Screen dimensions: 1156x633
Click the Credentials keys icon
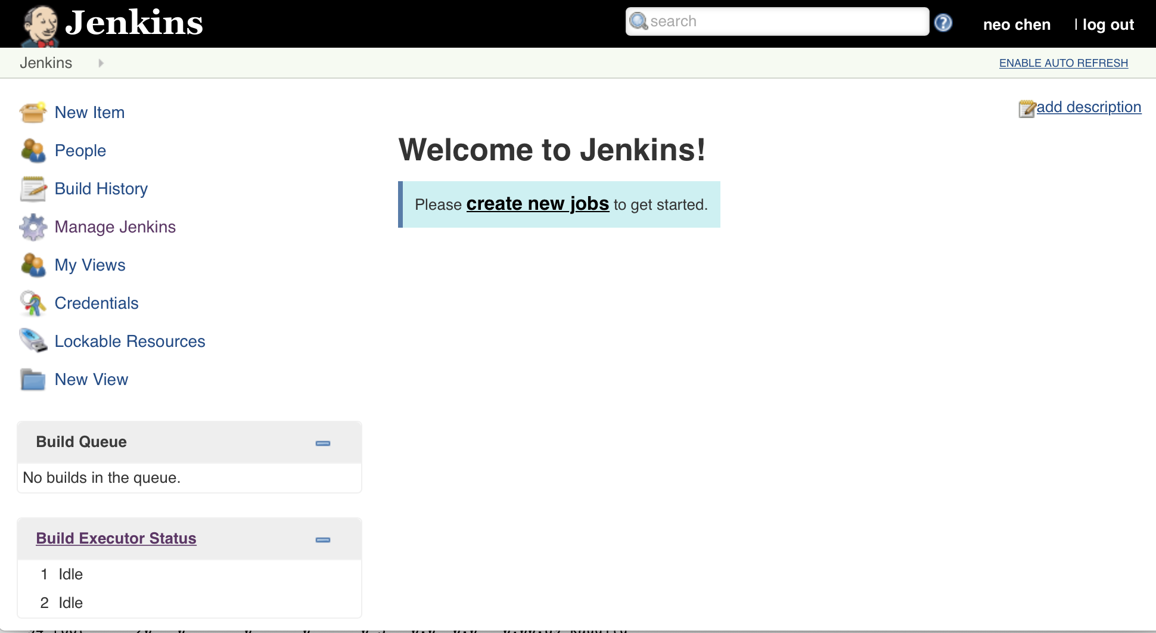click(33, 303)
